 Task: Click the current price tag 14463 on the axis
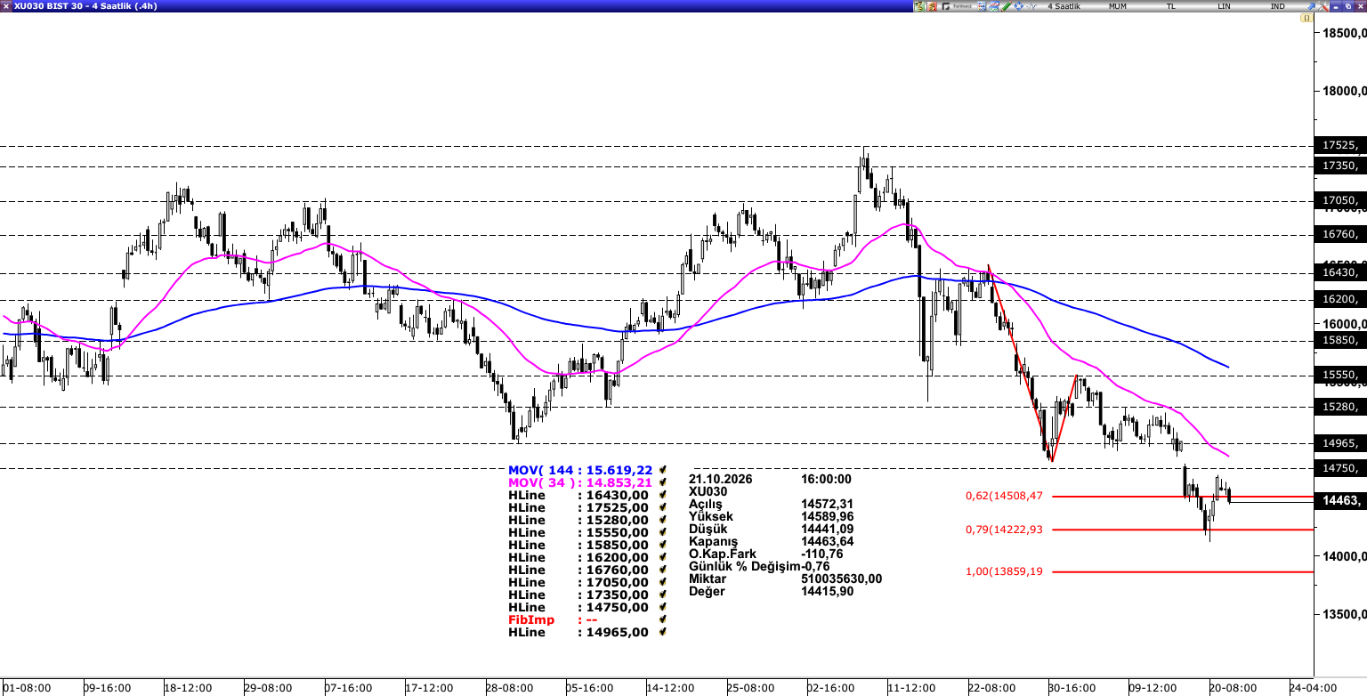[x=1340, y=501]
